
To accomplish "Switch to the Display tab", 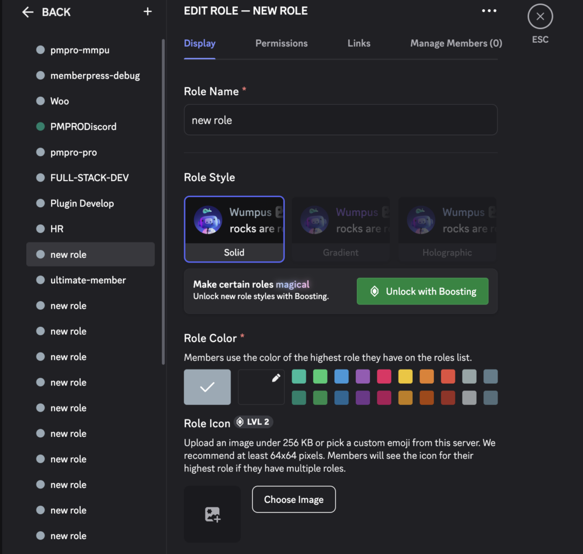I will click(200, 43).
